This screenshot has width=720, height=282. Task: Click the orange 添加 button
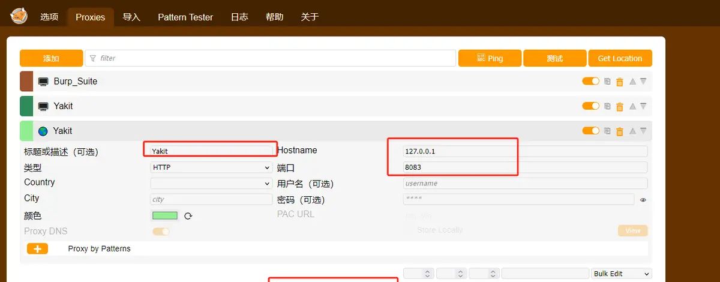click(x=51, y=58)
